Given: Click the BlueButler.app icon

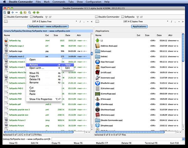Looking at the screenshot, I should [x=97, y=83].
